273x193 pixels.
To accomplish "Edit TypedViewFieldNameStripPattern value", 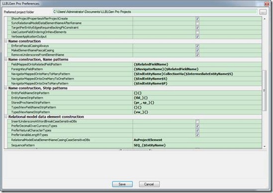I will pos(197,107).
